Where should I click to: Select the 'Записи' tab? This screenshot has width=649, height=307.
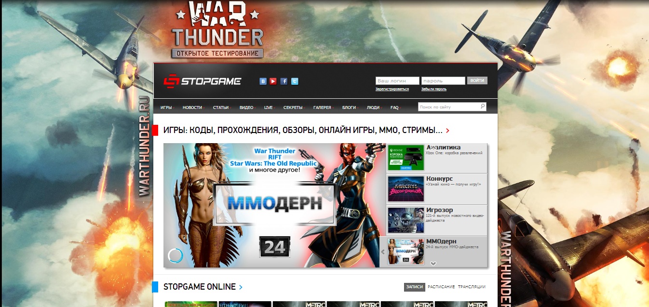(x=414, y=287)
